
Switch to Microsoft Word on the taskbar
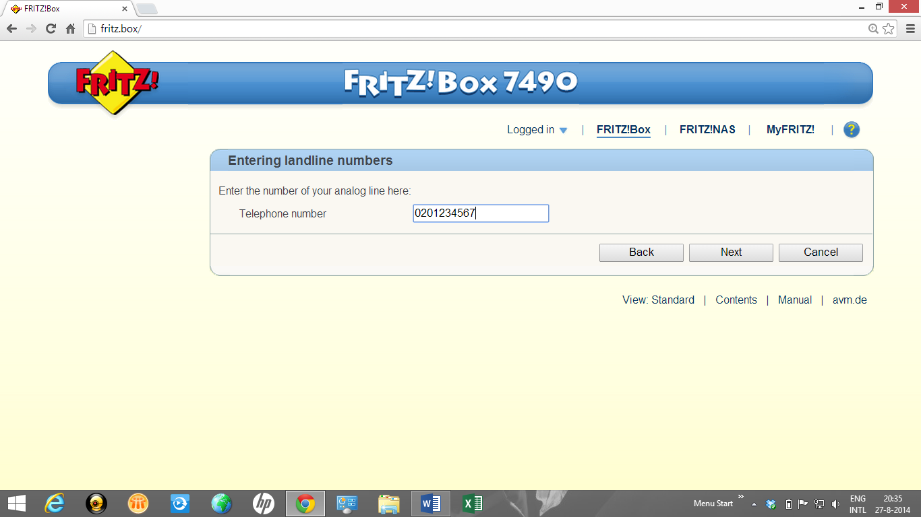click(430, 504)
